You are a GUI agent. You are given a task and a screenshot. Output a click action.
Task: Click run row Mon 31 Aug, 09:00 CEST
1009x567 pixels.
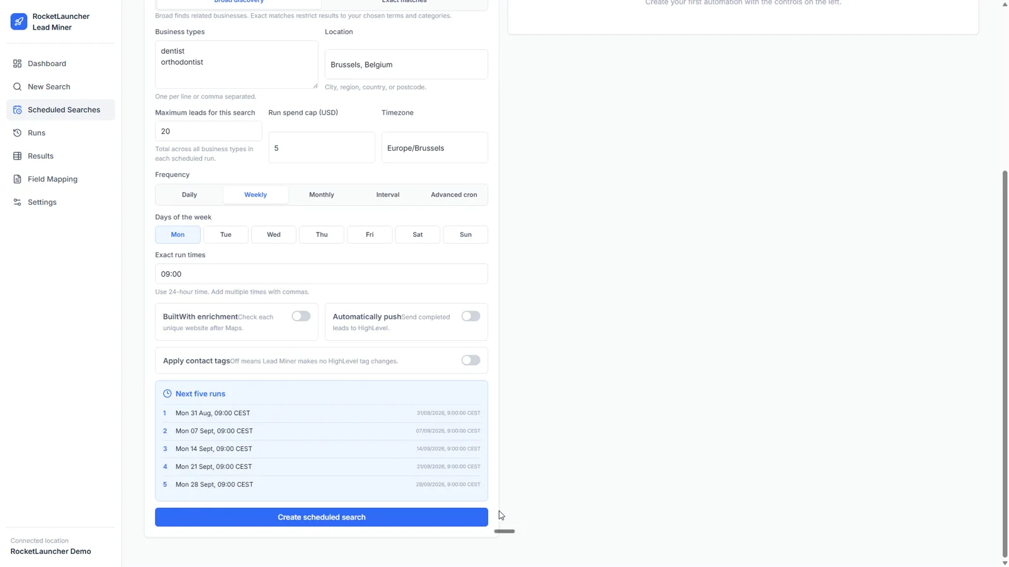tap(322, 413)
